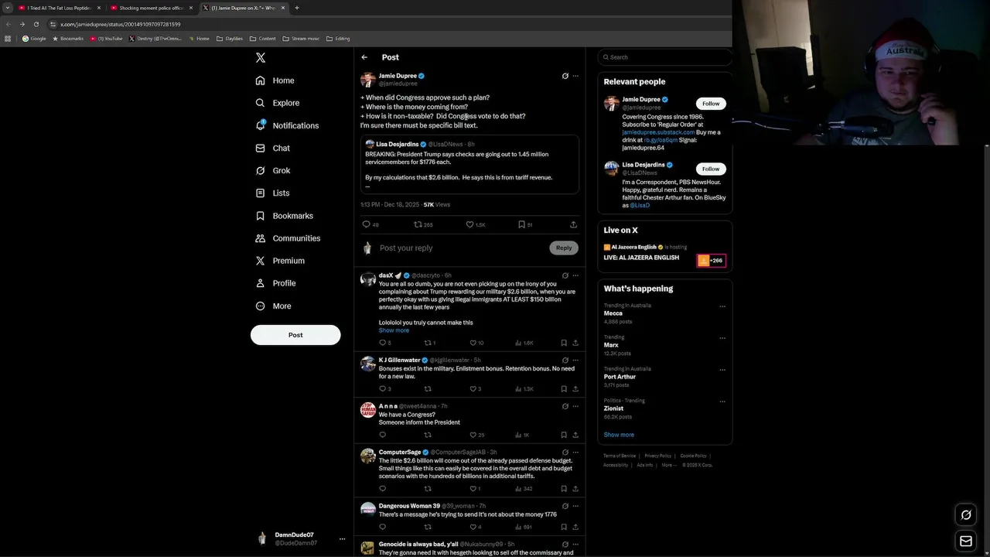The image size is (990, 557).
Task: Open Explore in the sidebar
Action: tap(277, 103)
